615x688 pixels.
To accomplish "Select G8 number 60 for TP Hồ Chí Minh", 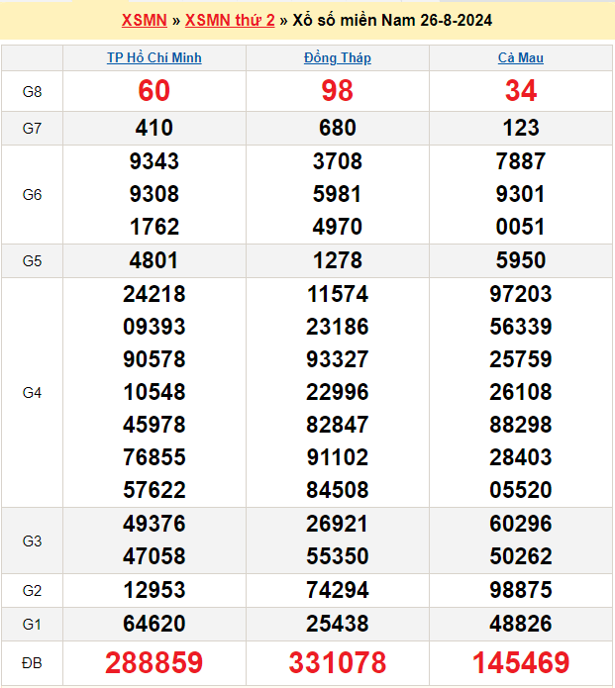I will tap(154, 91).
